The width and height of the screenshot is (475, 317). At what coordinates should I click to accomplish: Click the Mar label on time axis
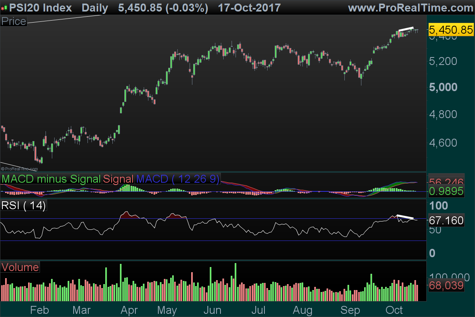[82, 310]
